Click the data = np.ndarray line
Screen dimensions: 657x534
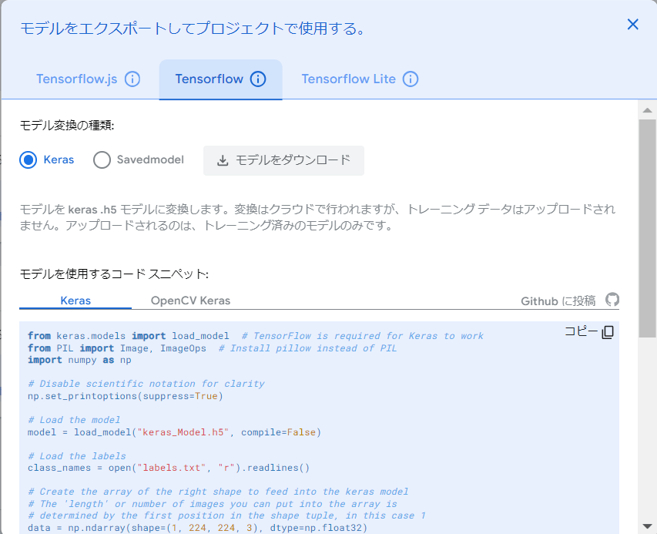click(x=197, y=528)
